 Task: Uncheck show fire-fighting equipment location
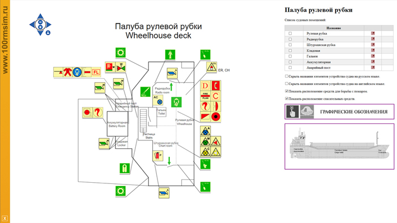coord(287,91)
